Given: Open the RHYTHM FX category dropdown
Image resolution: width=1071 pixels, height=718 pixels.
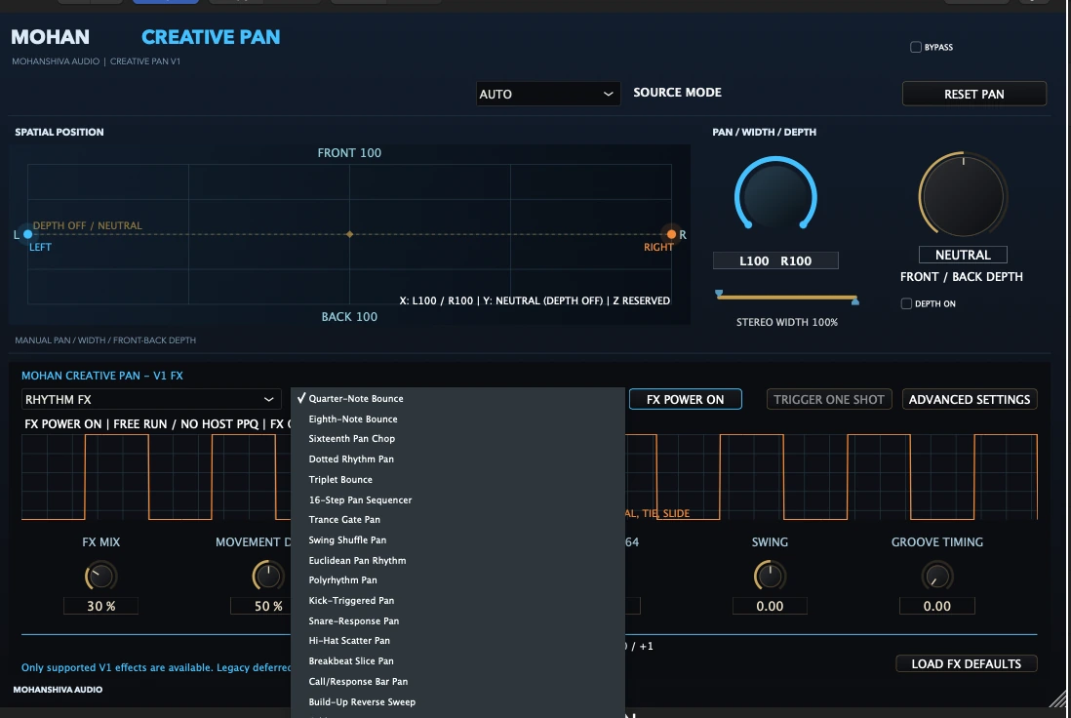Looking at the screenshot, I should tap(150, 399).
